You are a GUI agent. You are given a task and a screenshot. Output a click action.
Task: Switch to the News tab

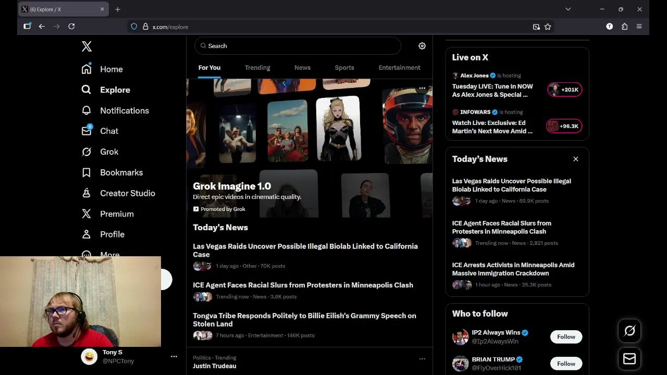tap(302, 68)
